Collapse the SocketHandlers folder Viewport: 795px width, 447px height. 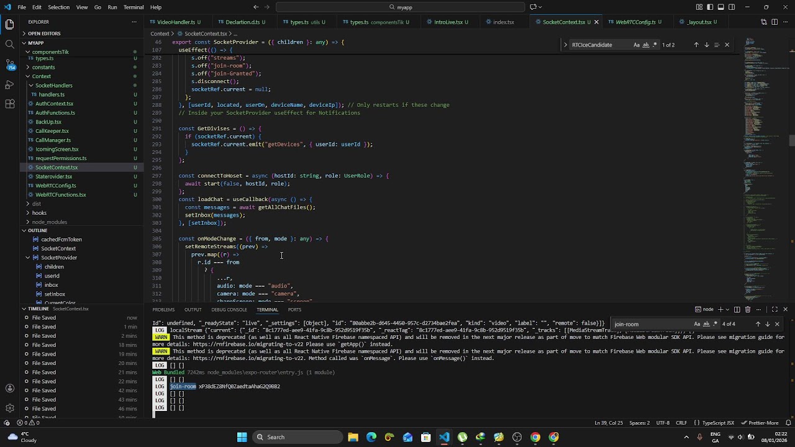pyautogui.click(x=53, y=85)
